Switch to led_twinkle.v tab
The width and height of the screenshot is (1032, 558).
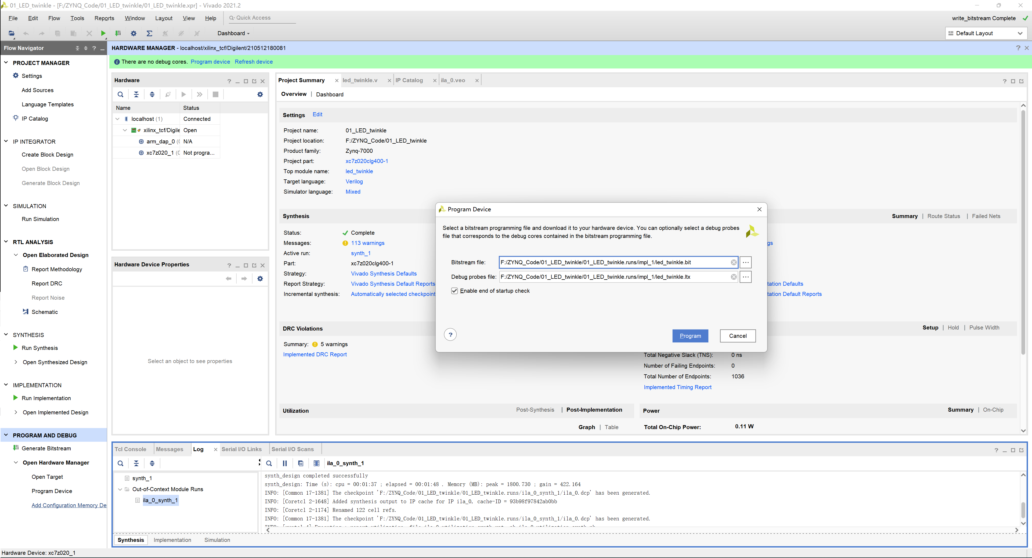(x=360, y=80)
